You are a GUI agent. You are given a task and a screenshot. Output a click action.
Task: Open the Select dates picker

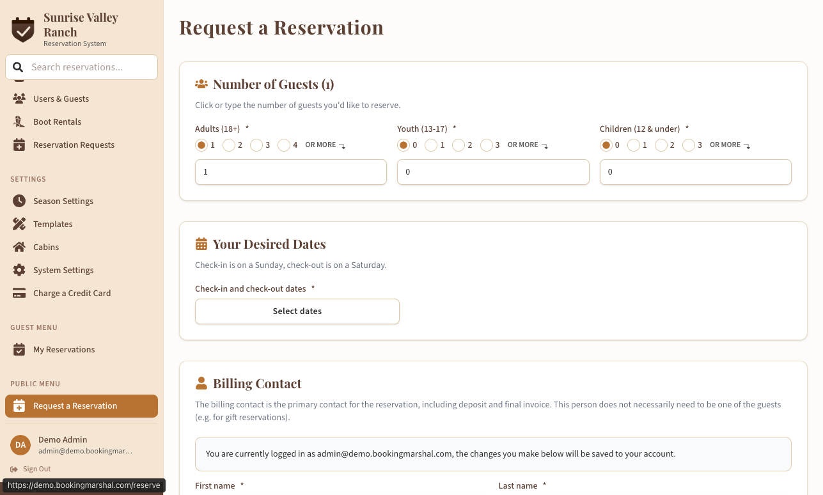297,311
